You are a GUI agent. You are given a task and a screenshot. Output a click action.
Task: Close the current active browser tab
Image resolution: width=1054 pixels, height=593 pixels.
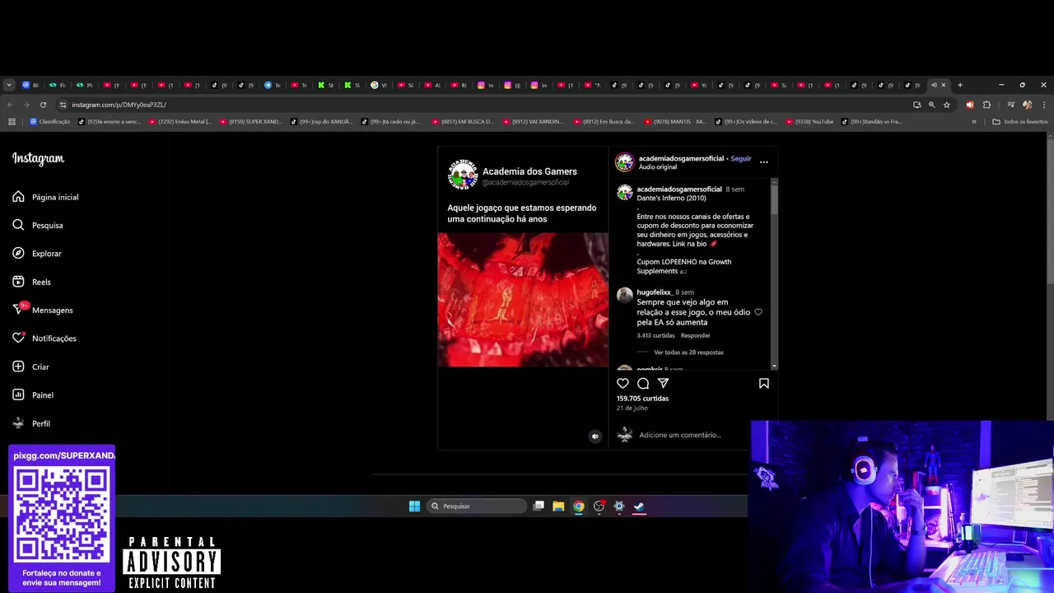944,85
